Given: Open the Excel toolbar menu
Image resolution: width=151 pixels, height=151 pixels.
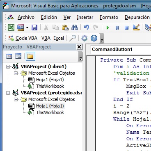Looking at the screenshot, I should pos(59,38).
